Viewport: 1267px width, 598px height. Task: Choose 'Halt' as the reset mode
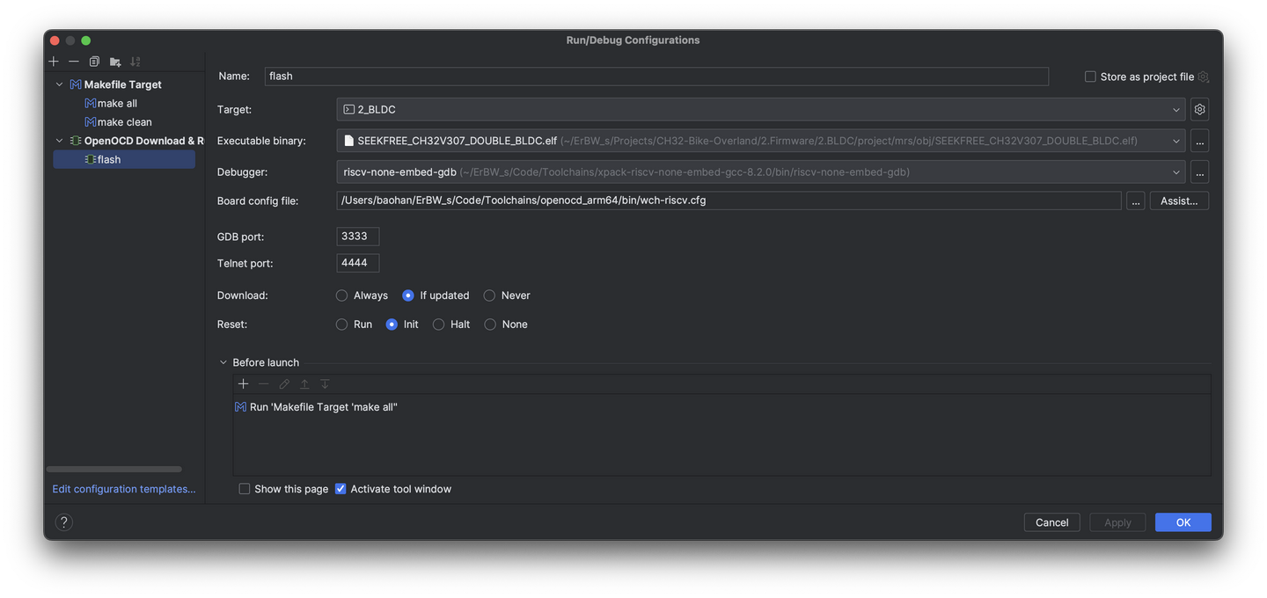[x=438, y=324]
